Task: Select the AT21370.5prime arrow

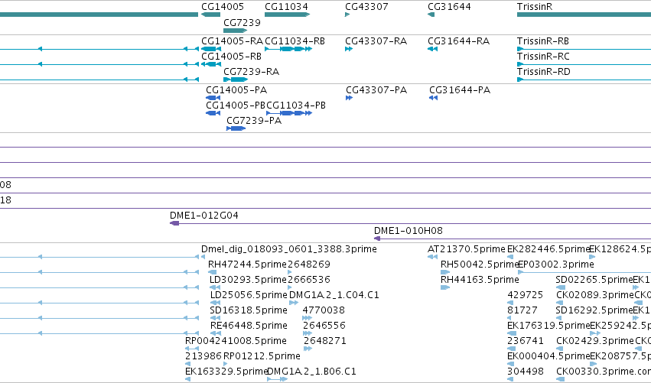Action: point(432,257)
